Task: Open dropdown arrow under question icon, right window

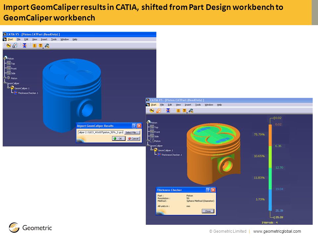Action: pyautogui.click(x=187, y=113)
